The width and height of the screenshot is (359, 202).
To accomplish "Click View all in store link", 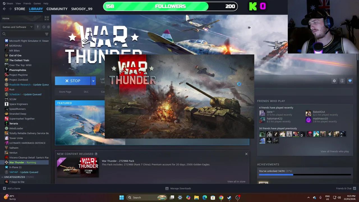I will pyautogui.click(x=236, y=182).
